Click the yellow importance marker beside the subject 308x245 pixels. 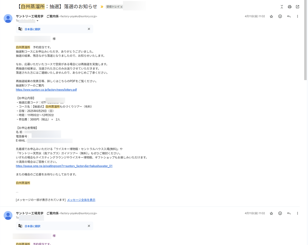point(102,7)
